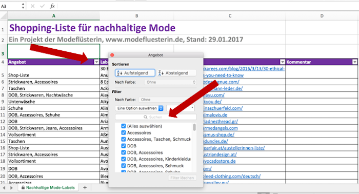The height and width of the screenshot is (194, 359).
Task: Select column D header
Action: 322,16
